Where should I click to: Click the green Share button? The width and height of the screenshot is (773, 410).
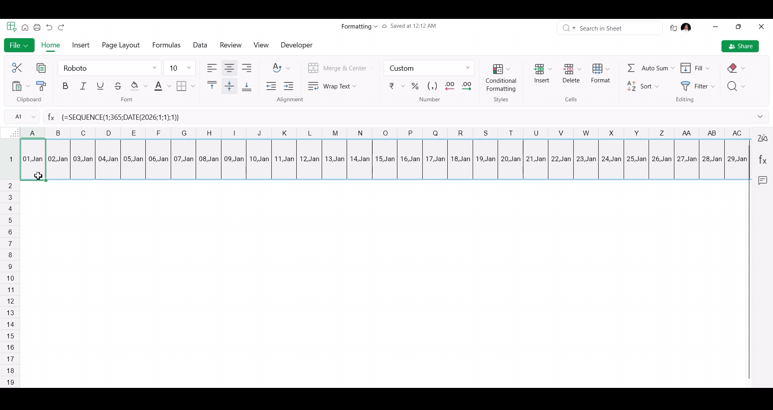coord(740,46)
